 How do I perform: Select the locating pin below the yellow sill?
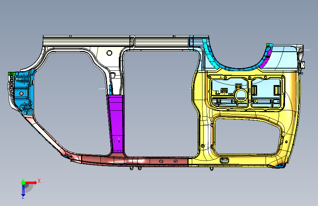tap(212, 169)
